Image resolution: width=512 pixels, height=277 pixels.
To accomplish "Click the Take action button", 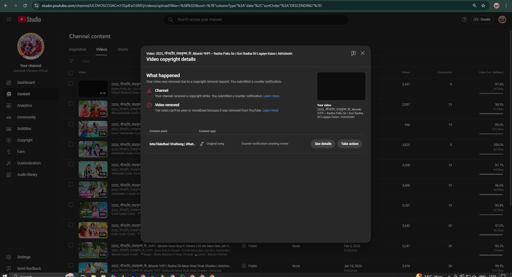I will click(x=349, y=144).
